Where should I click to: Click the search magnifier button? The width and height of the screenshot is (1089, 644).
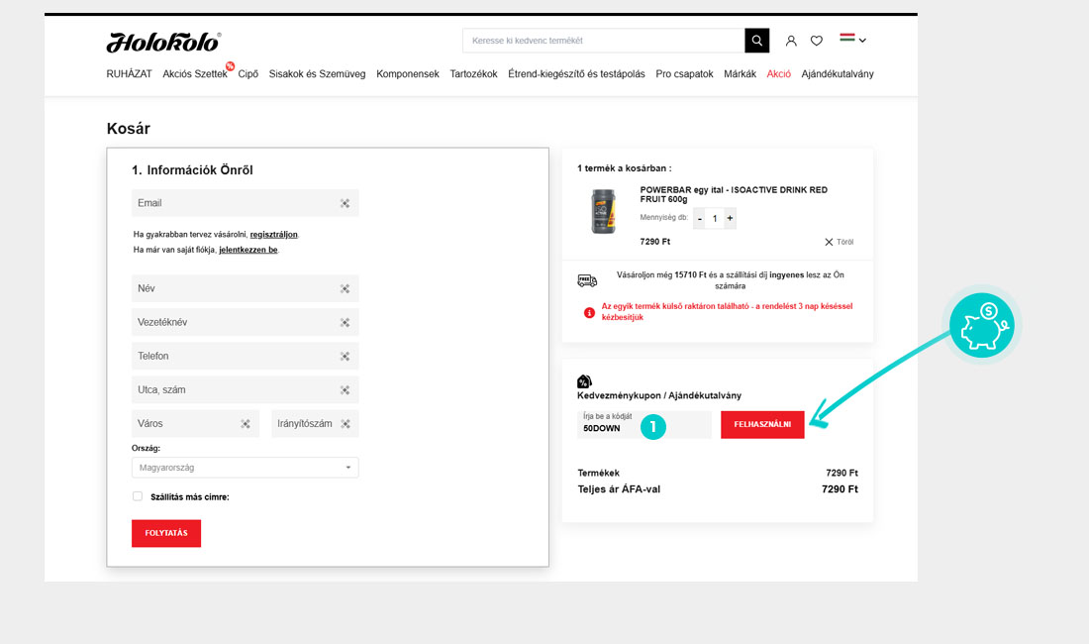click(756, 41)
